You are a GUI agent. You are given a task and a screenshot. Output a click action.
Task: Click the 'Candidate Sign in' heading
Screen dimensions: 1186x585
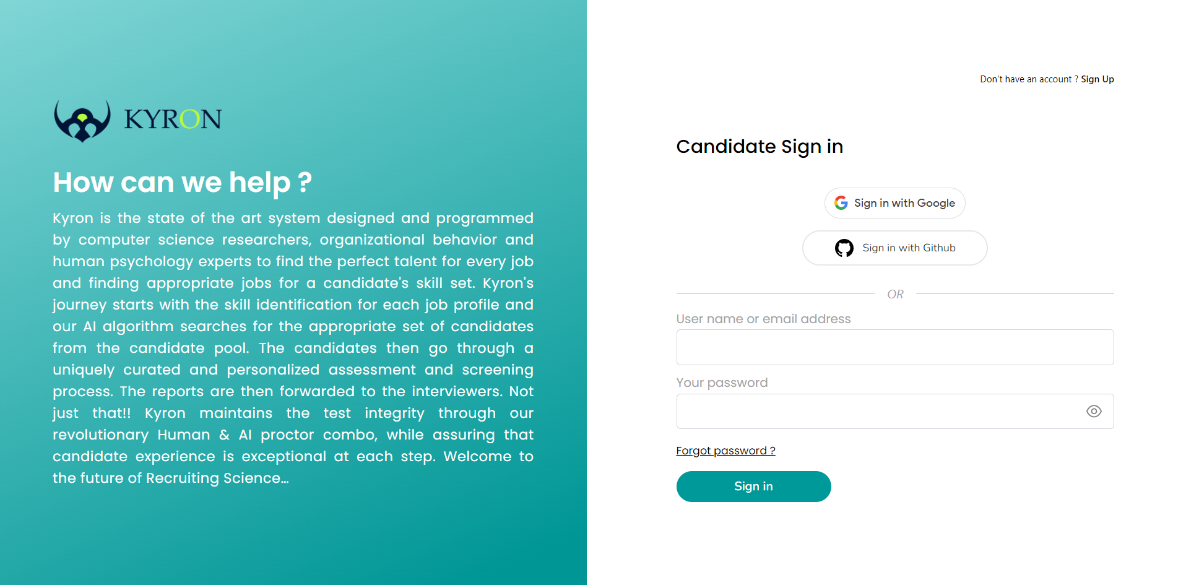[x=760, y=147]
